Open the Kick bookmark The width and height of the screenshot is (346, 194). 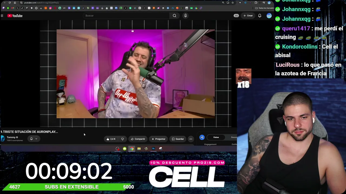[8, 8]
